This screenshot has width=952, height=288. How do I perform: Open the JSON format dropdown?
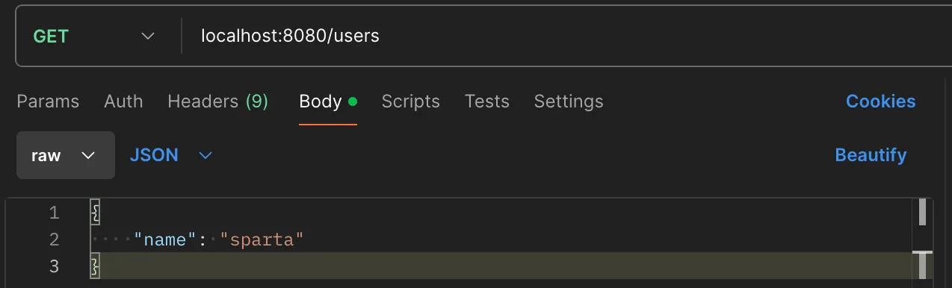(171, 155)
